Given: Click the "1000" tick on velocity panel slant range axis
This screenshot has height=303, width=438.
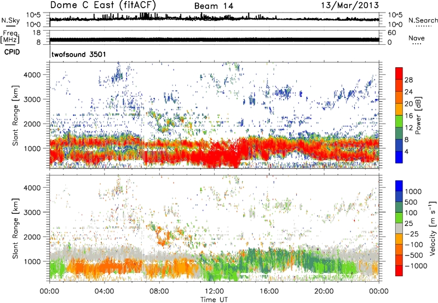Looking at the screenshot, I should [32, 261].
